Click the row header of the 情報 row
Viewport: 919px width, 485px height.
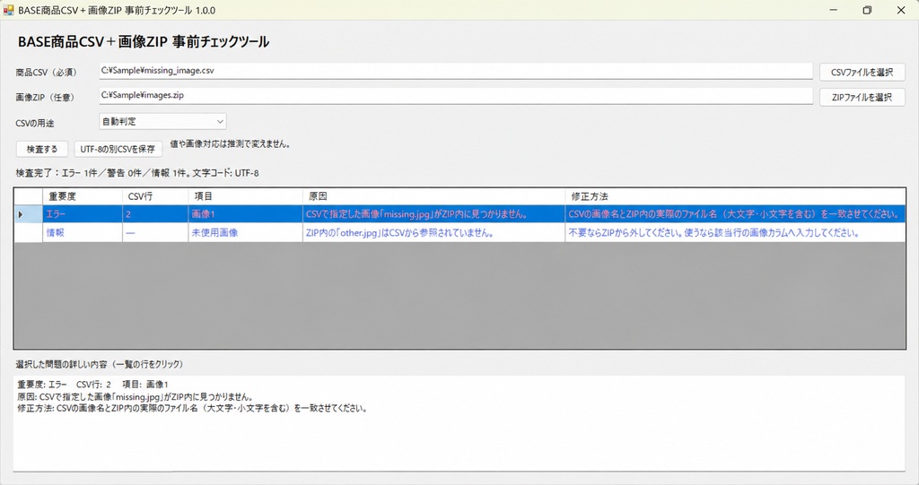point(28,232)
